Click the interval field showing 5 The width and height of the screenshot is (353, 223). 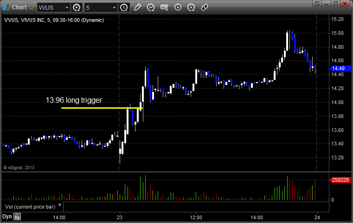(x=98, y=8)
